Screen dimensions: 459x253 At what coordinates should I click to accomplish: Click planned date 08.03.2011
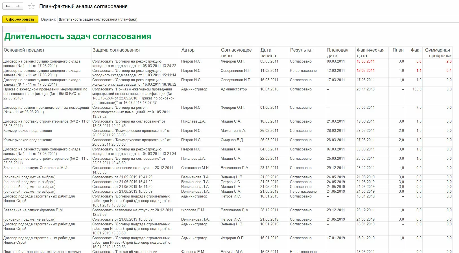point(336,61)
